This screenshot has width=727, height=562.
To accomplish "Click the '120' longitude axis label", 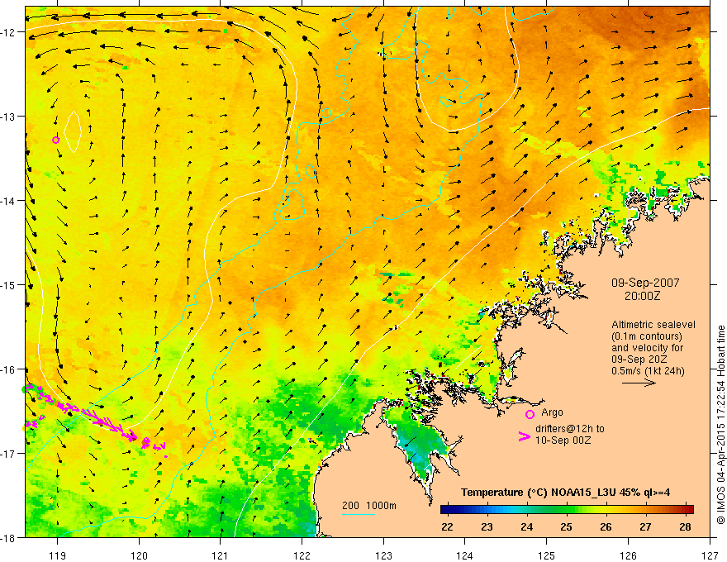I will click(139, 555).
